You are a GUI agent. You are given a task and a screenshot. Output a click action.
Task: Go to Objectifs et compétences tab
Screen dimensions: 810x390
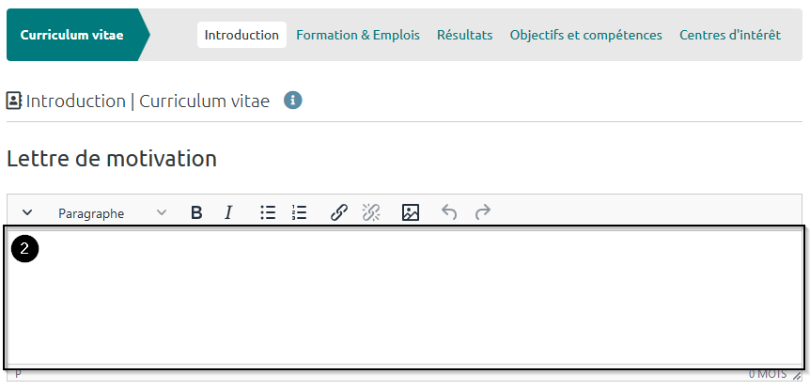[585, 35]
